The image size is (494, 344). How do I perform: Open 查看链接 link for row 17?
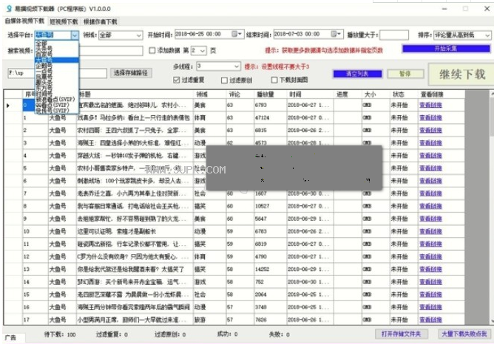tap(430, 320)
